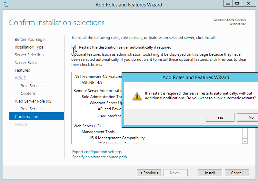Click the wizard app icon in title bar

pos(5,5)
